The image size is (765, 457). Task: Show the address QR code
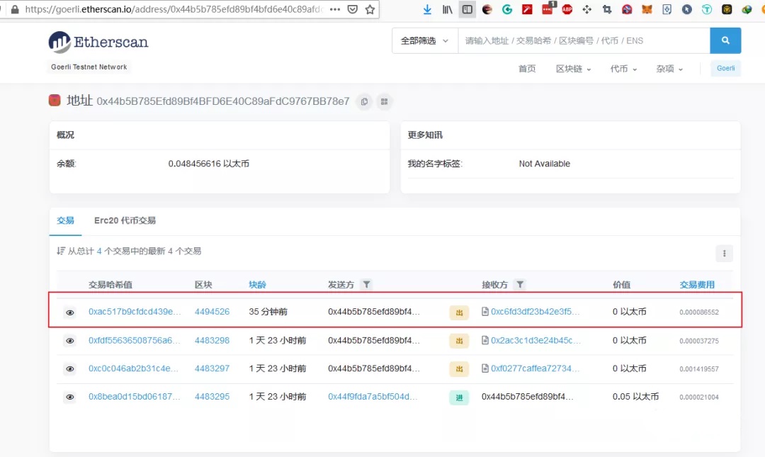click(384, 101)
